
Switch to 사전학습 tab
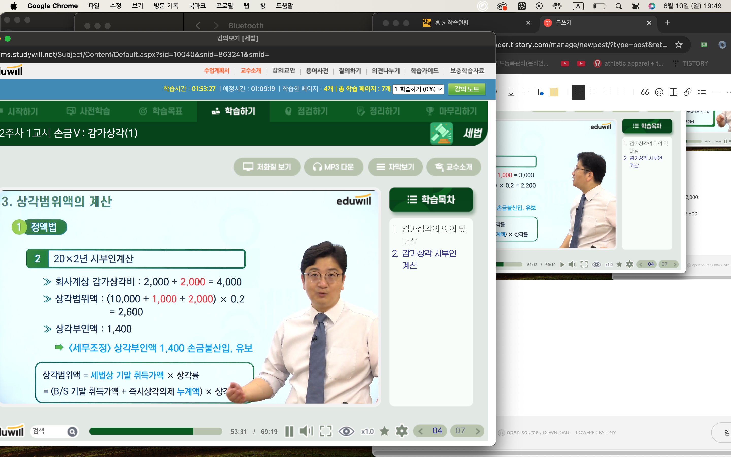(88, 111)
